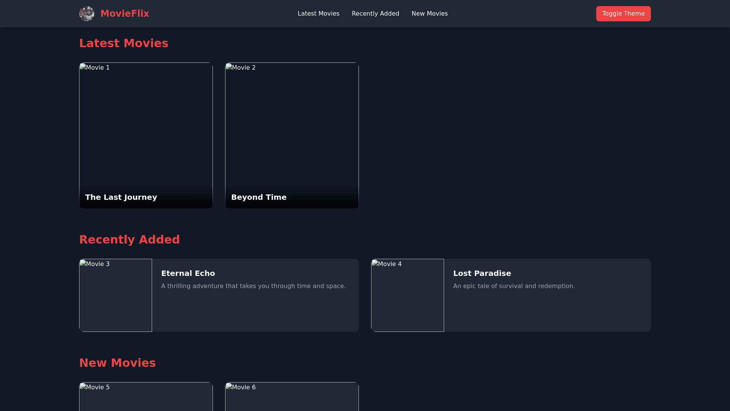Click the Lost Paradise title

pyautogui.click(x=482, y=273)
